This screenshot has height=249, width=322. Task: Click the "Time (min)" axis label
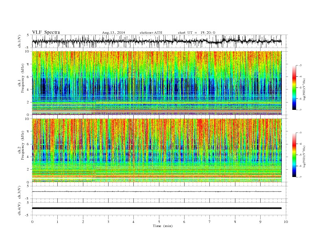tap(163, 226)
